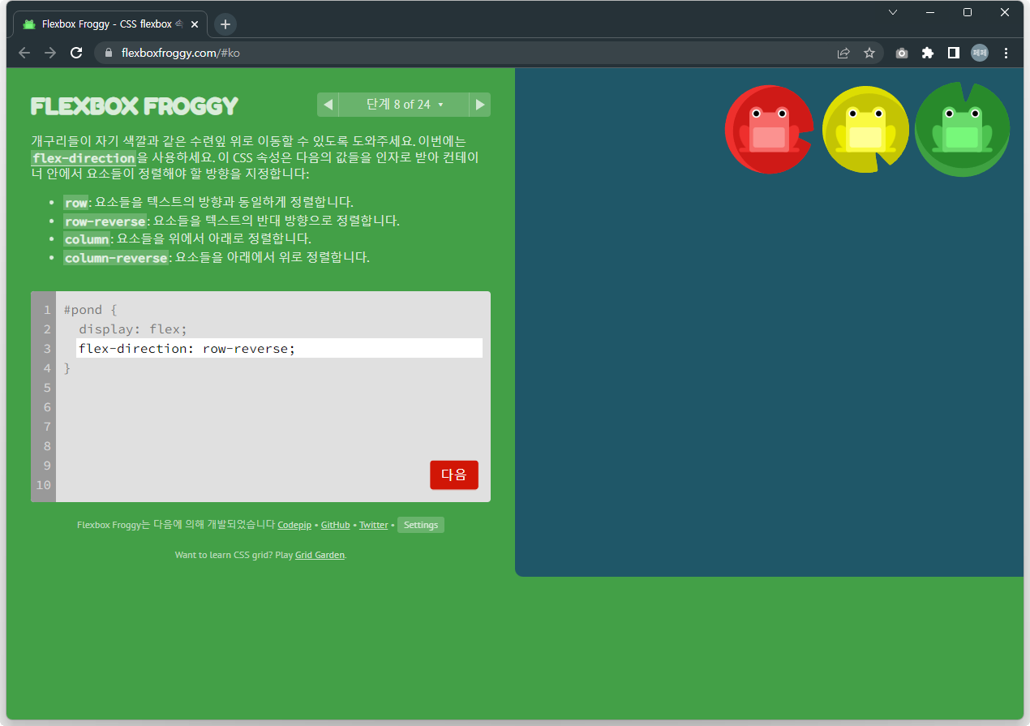Click the green frog on the lilypad
Image resolution: width=1030 pixels, height=726 pixels.
pos(962,130)
